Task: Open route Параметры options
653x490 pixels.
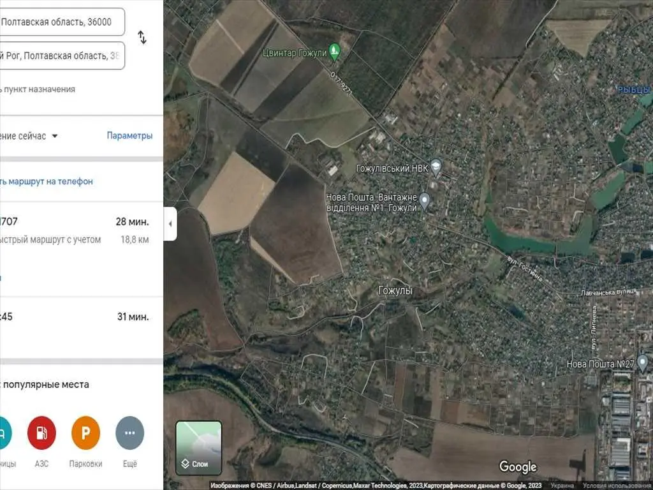Action: pos(129,136)
